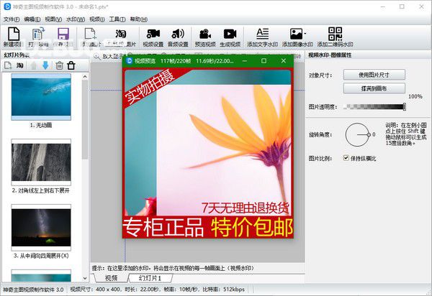
Task: Click the 视频水印-图像属性 panel header
Action: (330, 55)
